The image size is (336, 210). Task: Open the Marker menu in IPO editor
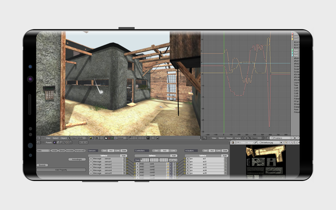(x=230, y=138)
